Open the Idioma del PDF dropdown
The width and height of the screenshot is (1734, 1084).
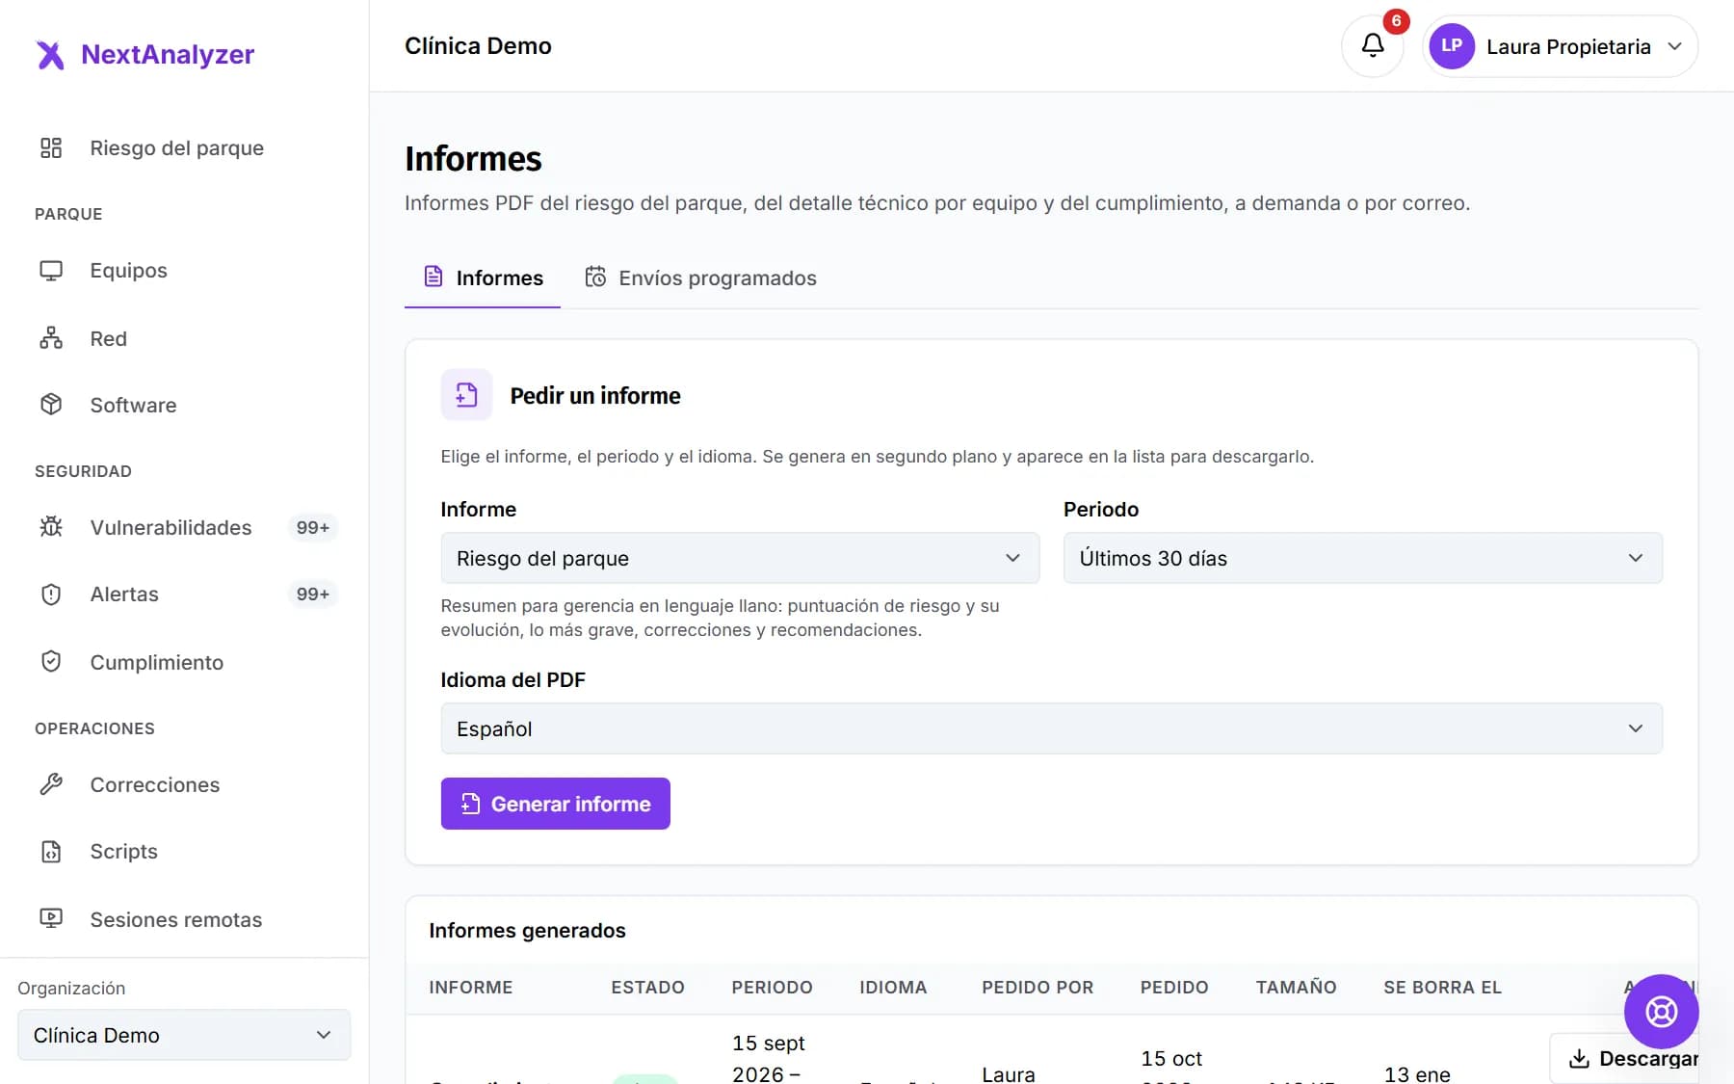1051,728
